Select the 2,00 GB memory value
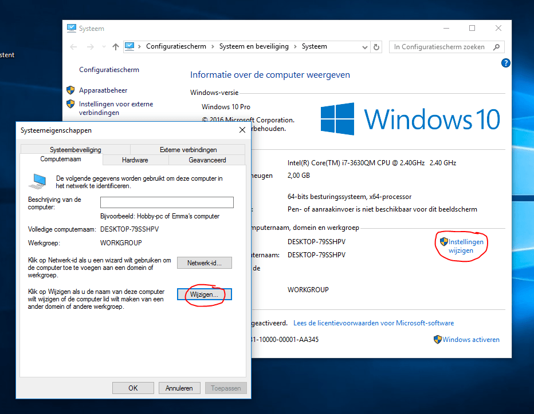 point(299,176)
